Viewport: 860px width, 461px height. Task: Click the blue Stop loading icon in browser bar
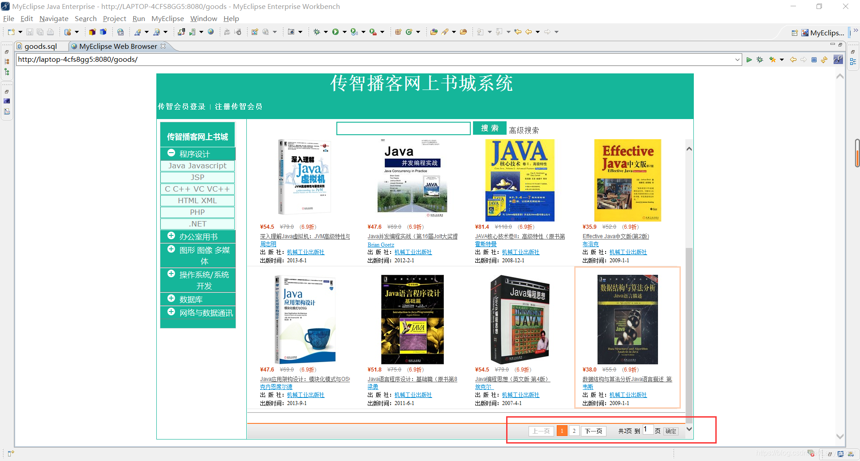pyautogui.click(x=814, y=60)
